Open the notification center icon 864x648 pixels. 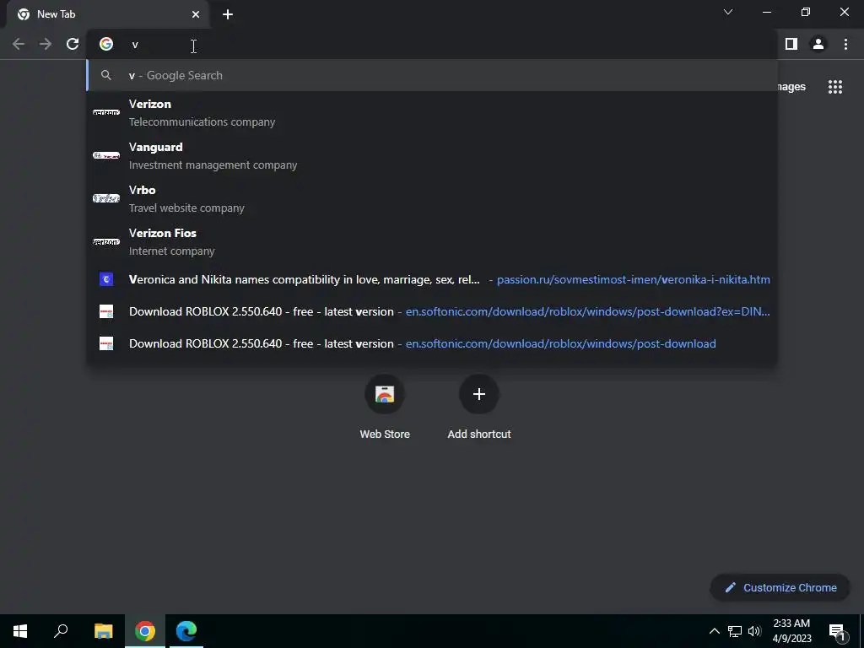click(x=837, y=631)
